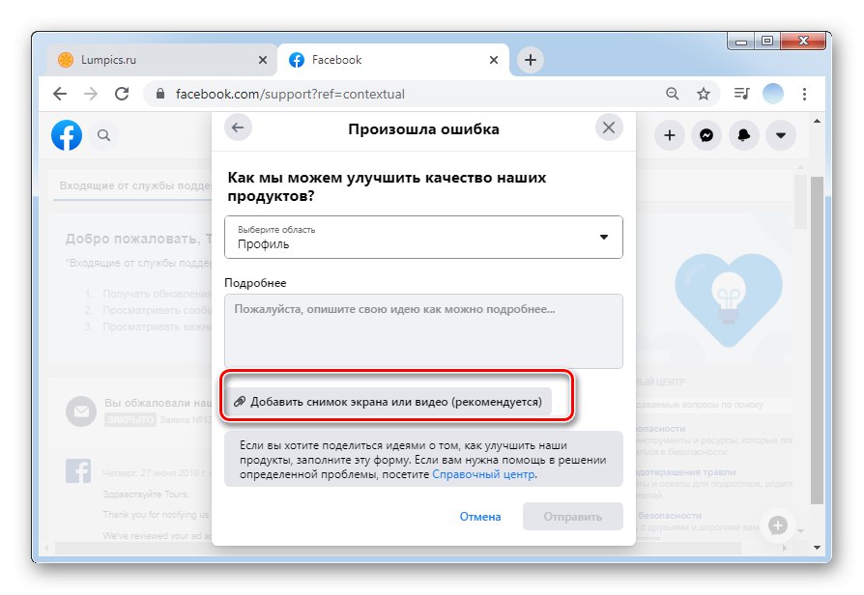Click the browser zoom magnifier icon
Viewport: 864px width, 595px height.
pos(672,94)
